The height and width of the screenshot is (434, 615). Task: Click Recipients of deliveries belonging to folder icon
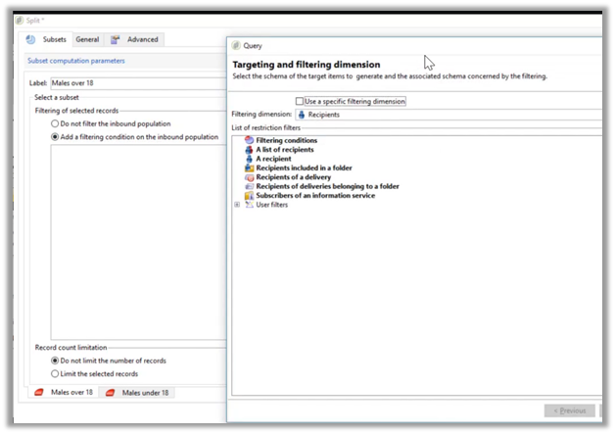(249, 186)
